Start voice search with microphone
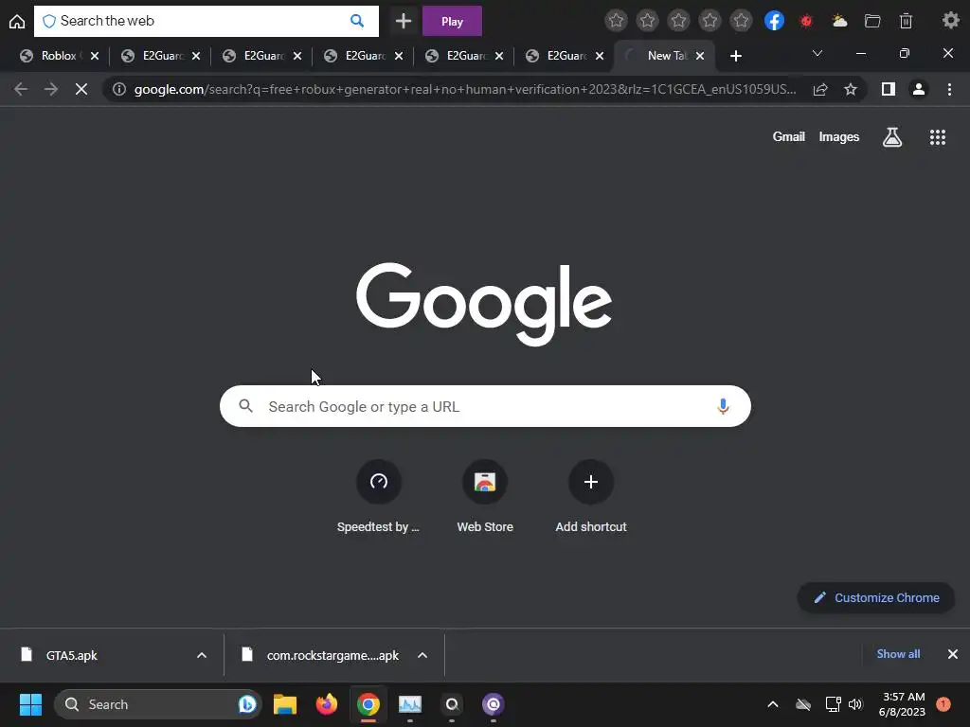This screenshot has height=727, width=970. [x=723, y=406]
